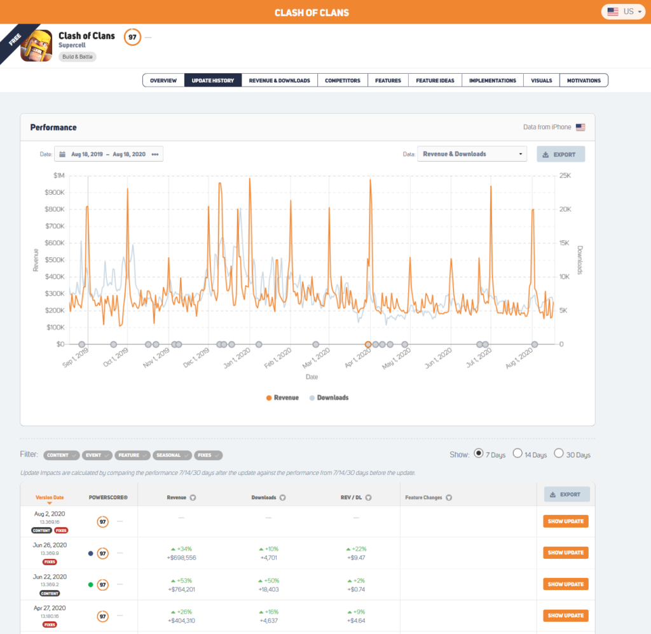651x634 pixels.
Task: Click the 97 Powerscore badge in Apr 27, 2020 row
Action: 102,616
